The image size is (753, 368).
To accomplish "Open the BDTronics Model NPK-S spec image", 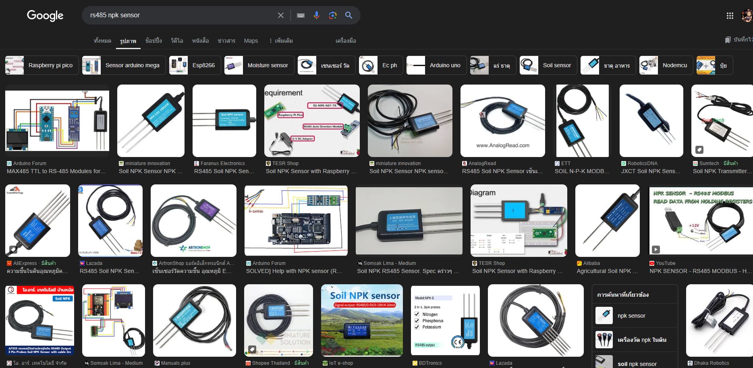I will 445,320.
